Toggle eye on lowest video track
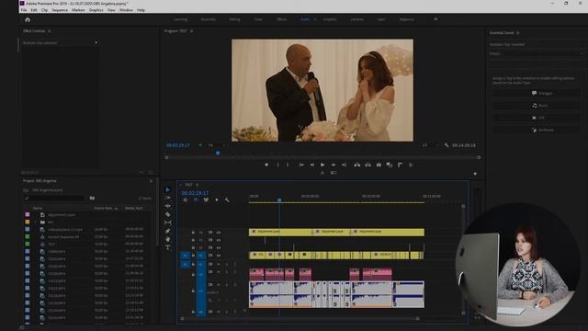 [219, 256]
